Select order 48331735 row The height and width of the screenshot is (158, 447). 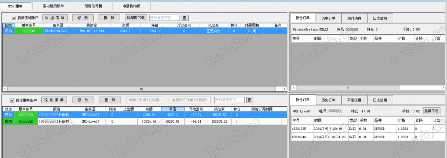point(368,129)
